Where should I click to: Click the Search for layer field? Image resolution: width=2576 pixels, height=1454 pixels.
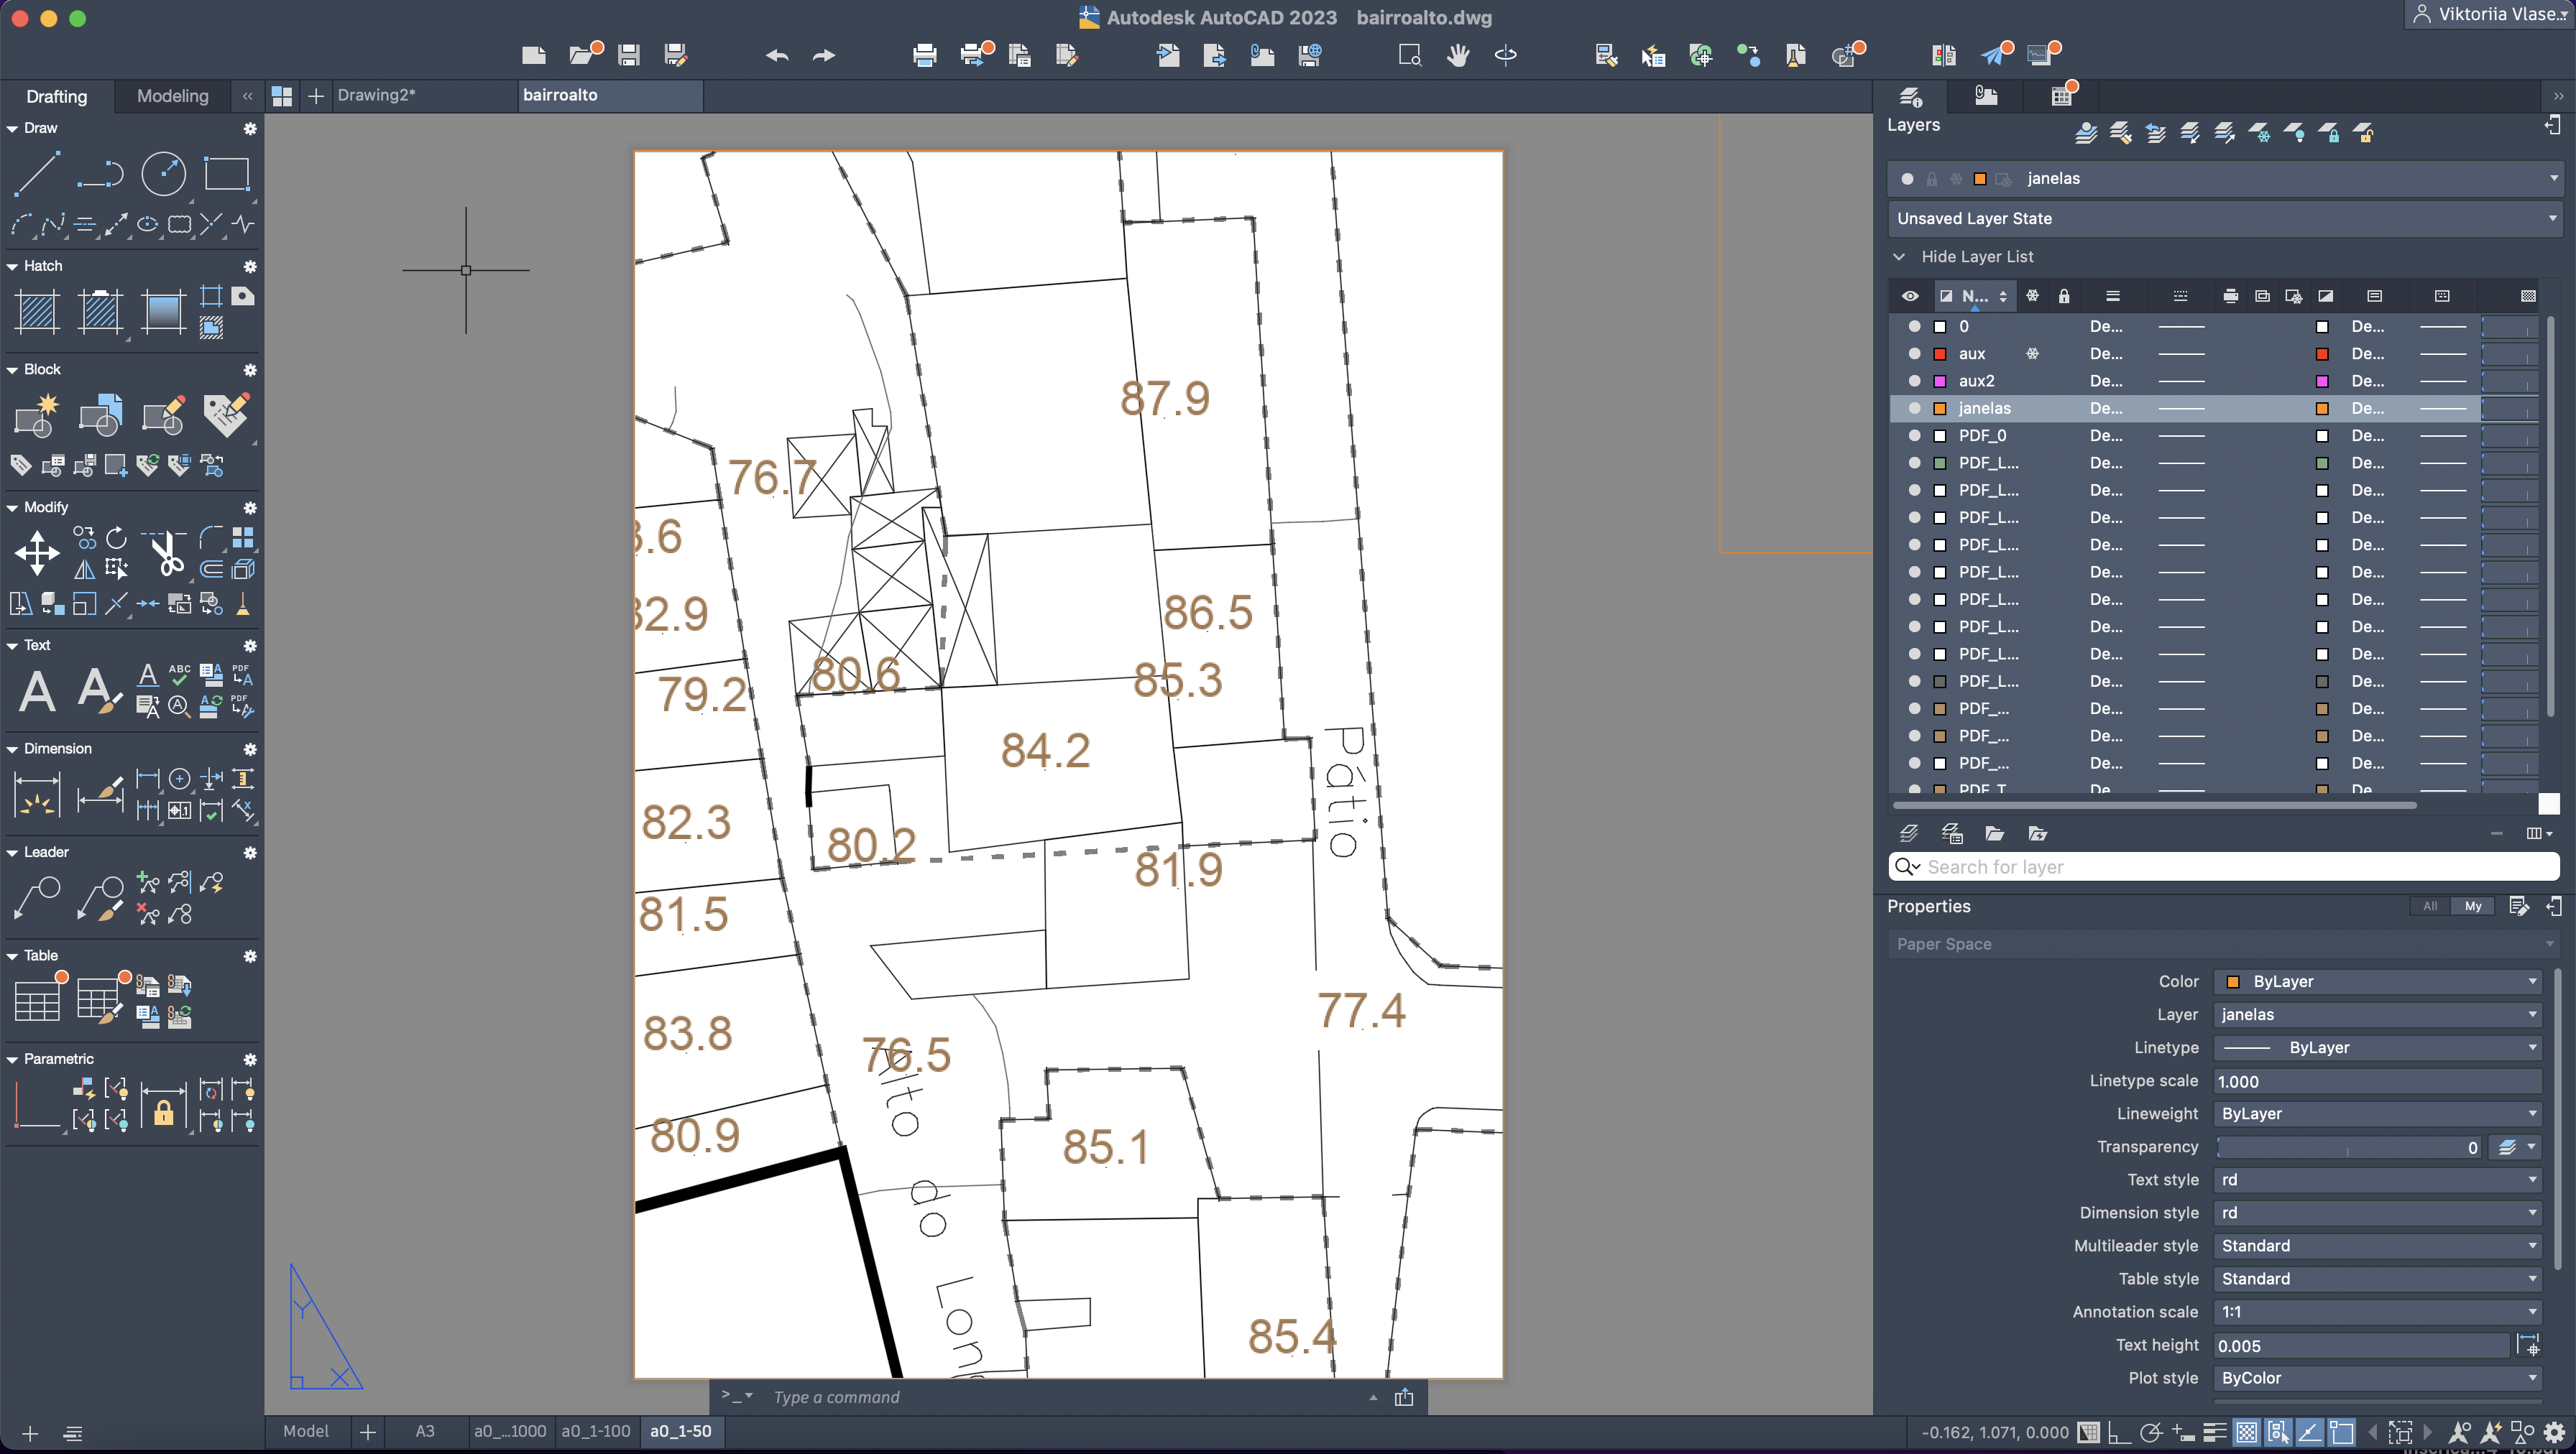2230,867
